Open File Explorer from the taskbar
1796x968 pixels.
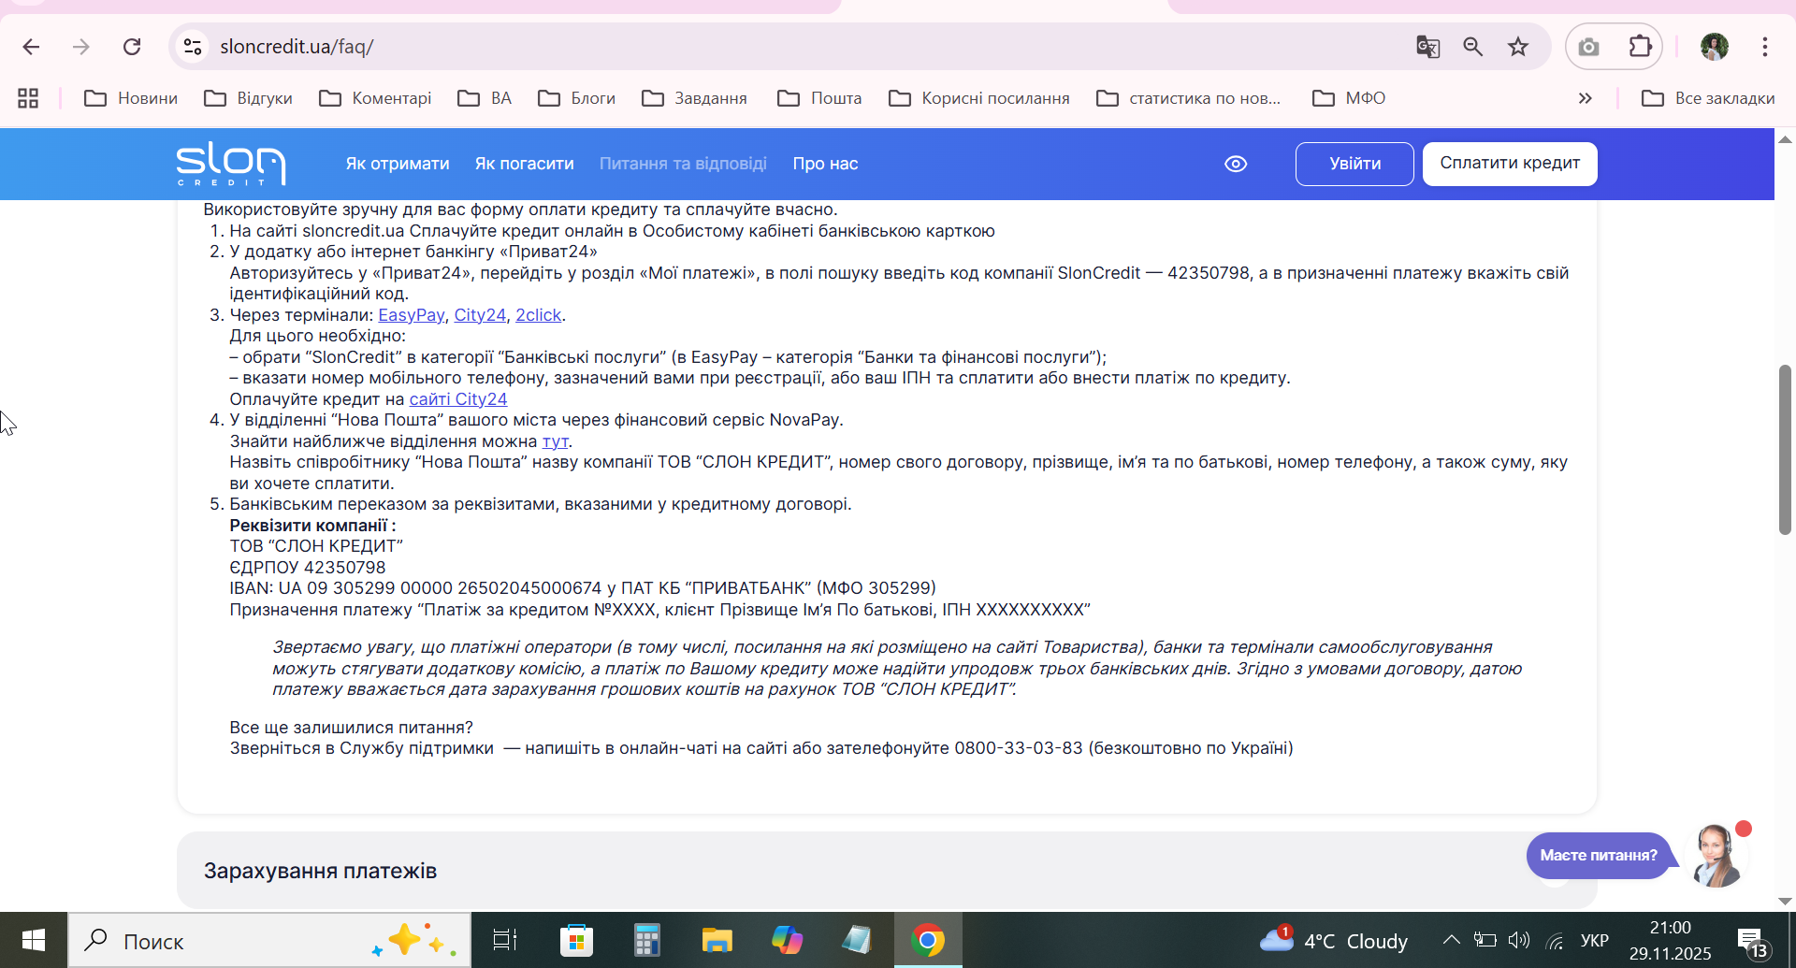[x=717, y=940]
